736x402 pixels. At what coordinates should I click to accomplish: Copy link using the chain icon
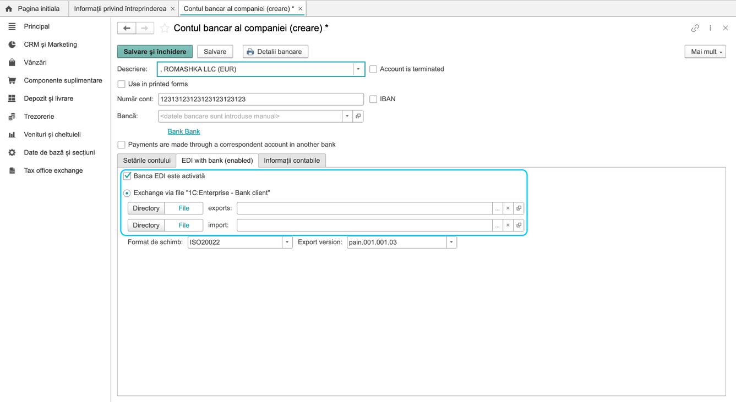point(695,28)
